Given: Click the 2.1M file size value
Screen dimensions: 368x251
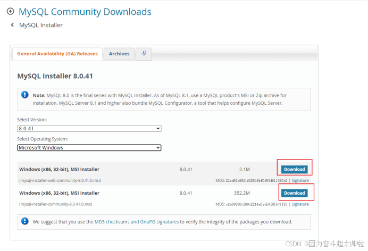Looking at the screenshot, I should [x=244, y=169].
